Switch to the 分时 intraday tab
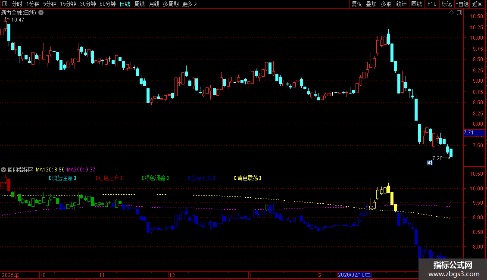The height and width of the screenshot is (280, 487). [17, 4]
